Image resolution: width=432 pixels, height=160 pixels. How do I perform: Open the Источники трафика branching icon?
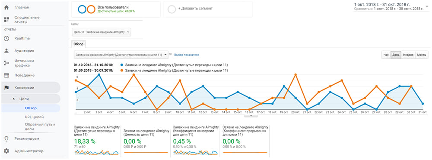(x=6, y=63)
